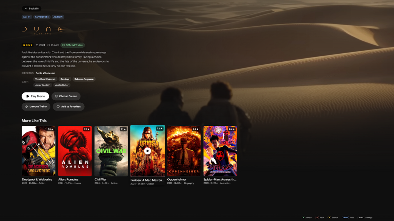This screenshot has width=394, height=221.
Task: Open cast member Zendaya
Action: click(65, 79)
